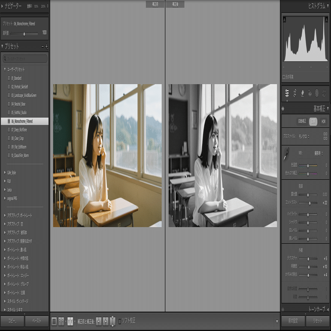The height and width of the screenshot is (331, 331).
Task: Toggle the 基本補正 panel on-off switch
Action: click(283, 109)
